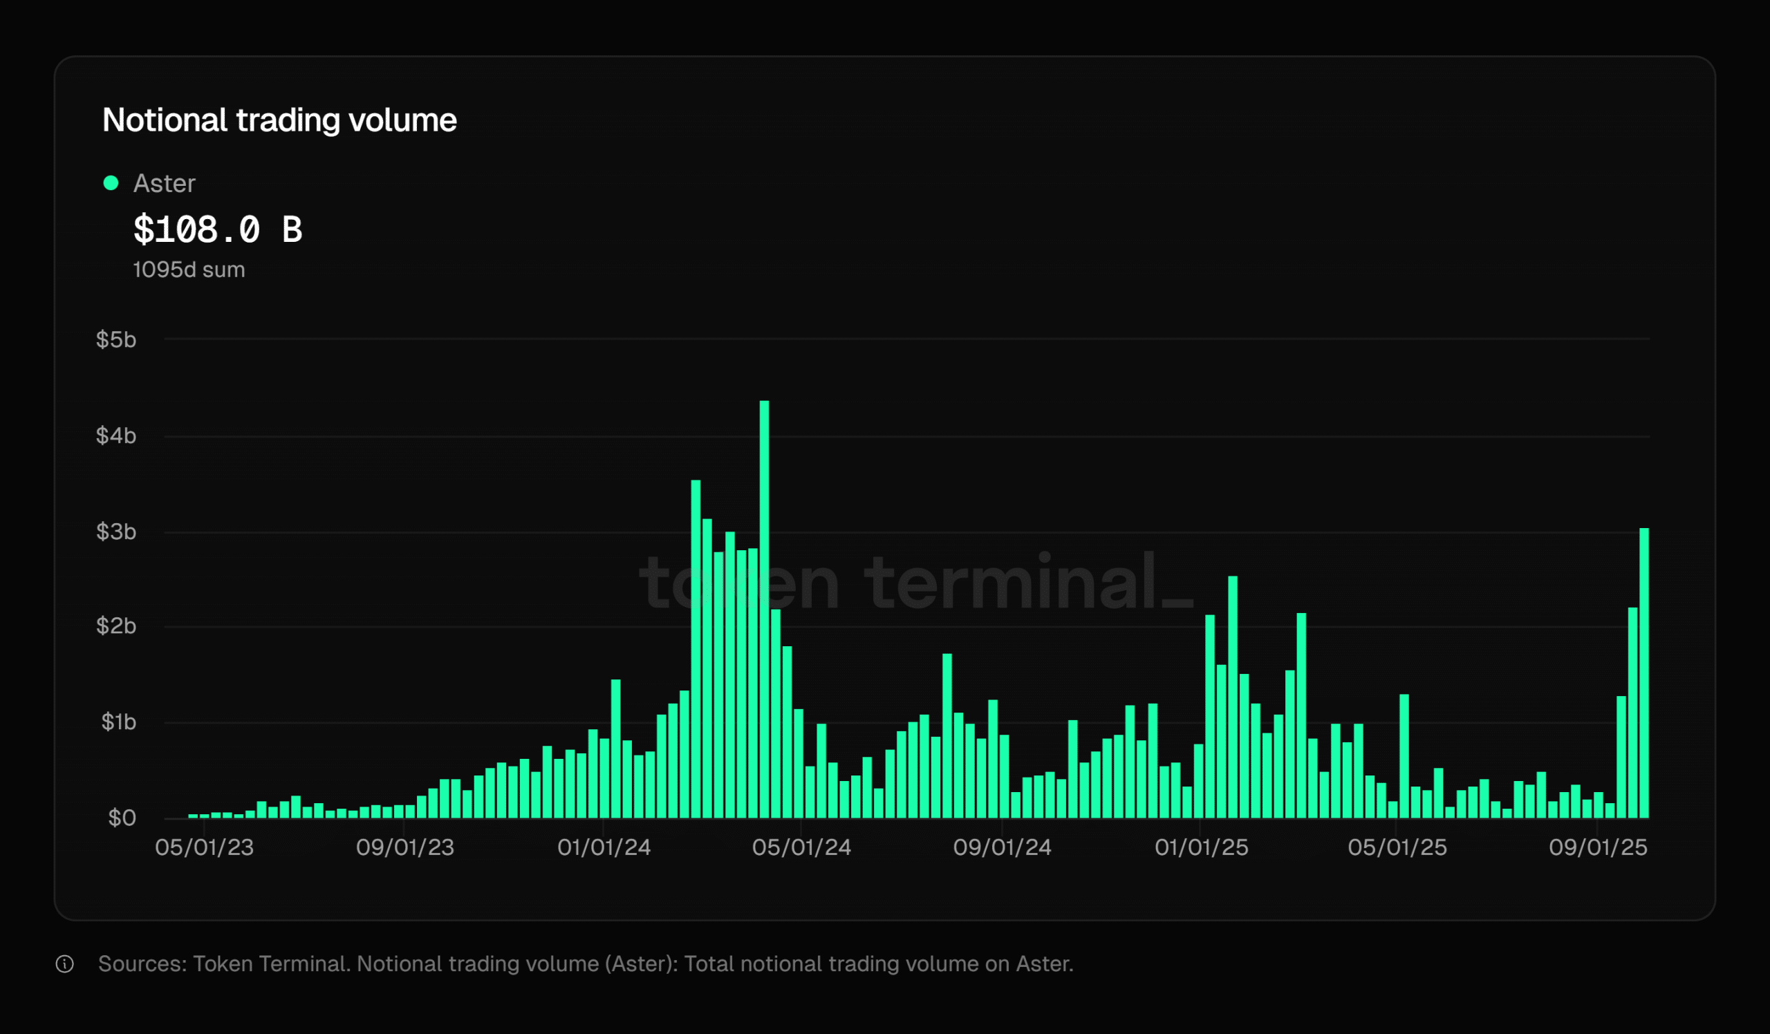
Task: Click the Sources: Token Terminal footnote text
Action: [x=585, y=963]
